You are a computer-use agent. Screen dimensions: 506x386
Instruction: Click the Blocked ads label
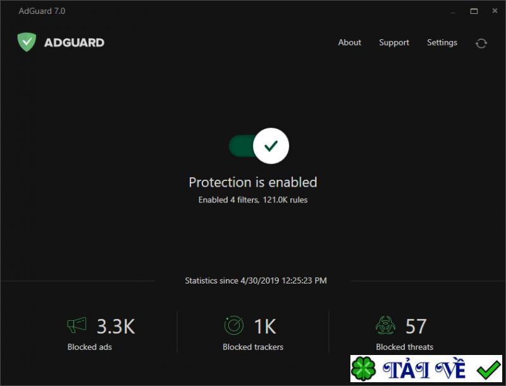coord(90,347)
